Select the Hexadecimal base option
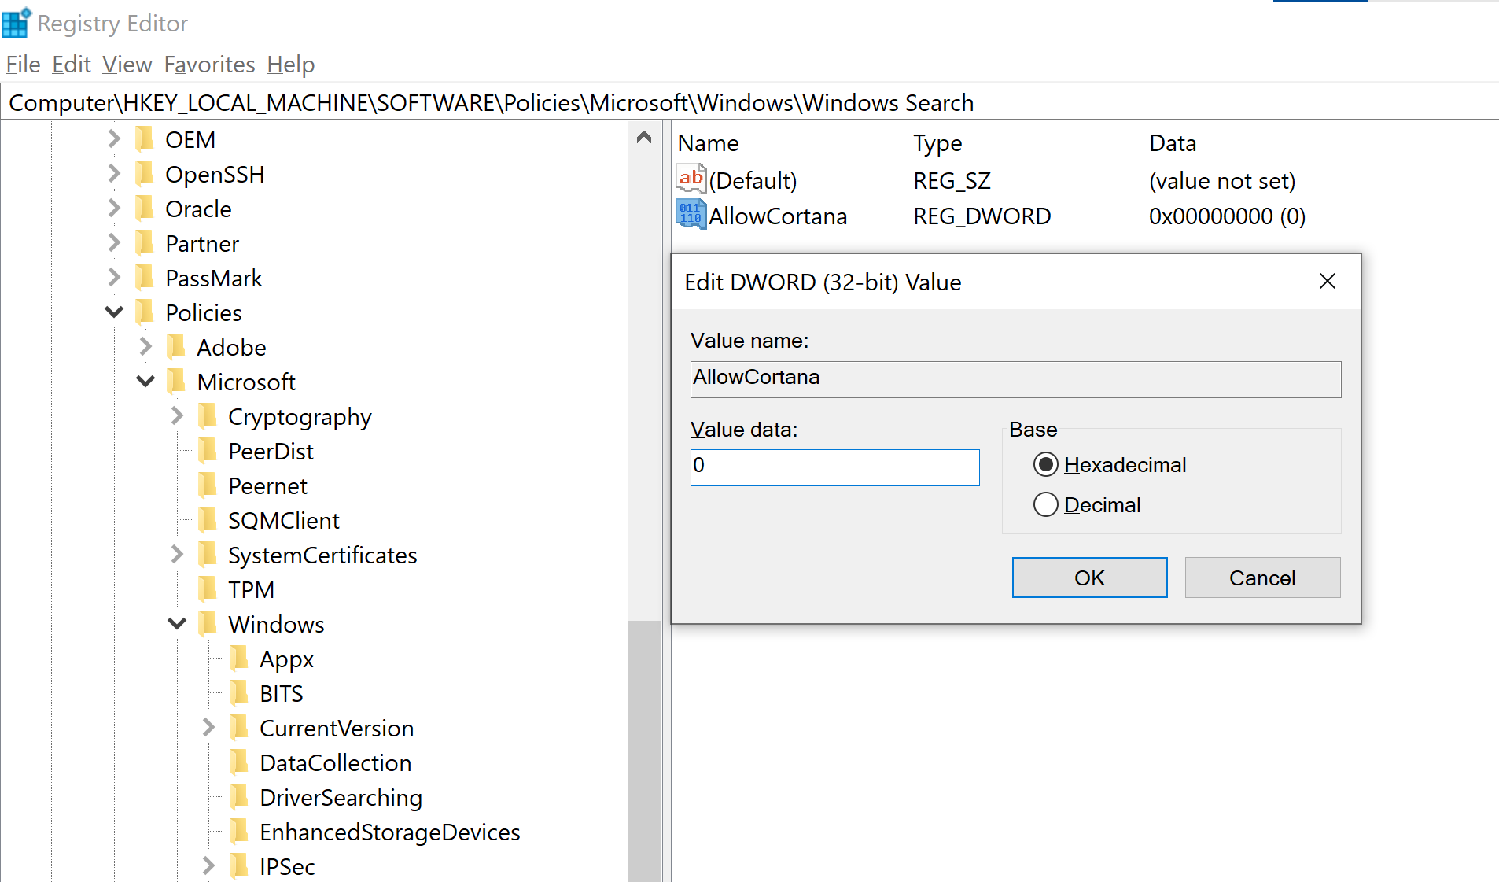The image size is (1499, 882). [x=1045, y=465]
